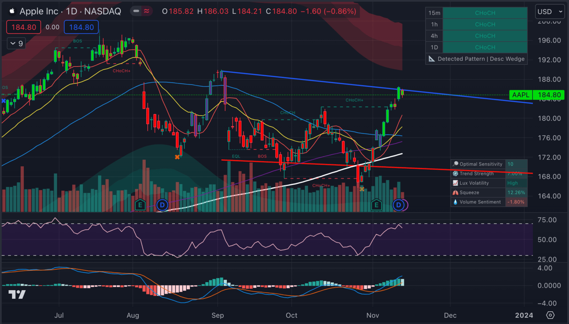Click the blue 184.80 buy price button
569x324 pixels.
click(81, 27)
